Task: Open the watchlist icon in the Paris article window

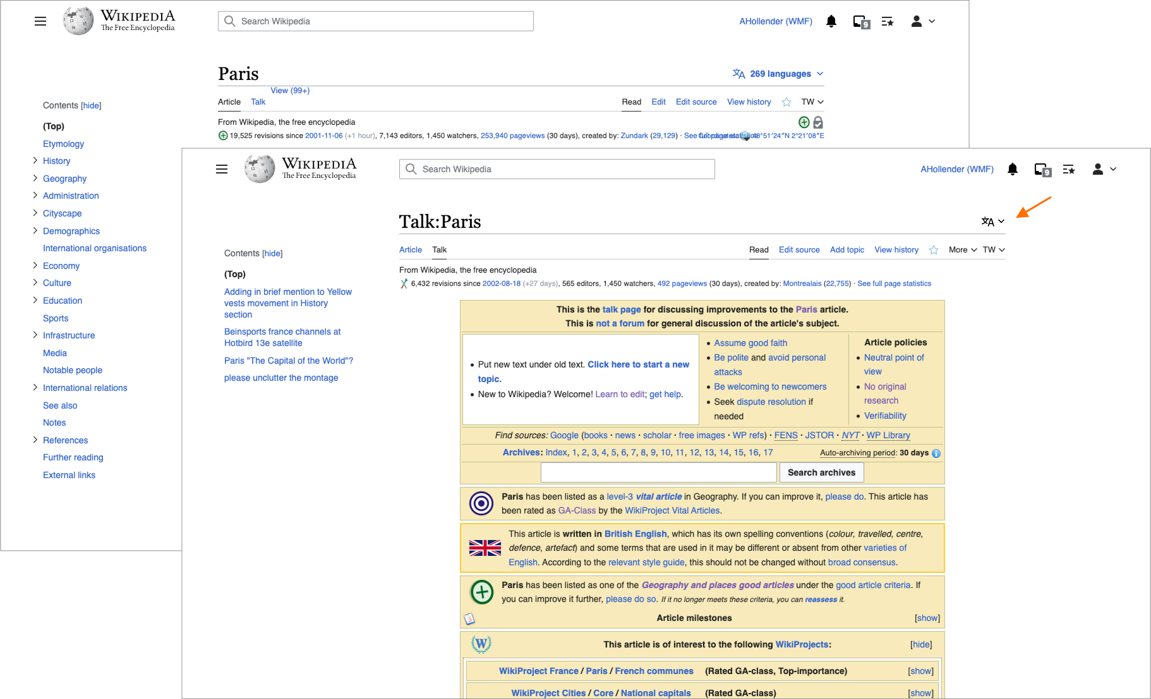Action: click(x=888, y=21)
